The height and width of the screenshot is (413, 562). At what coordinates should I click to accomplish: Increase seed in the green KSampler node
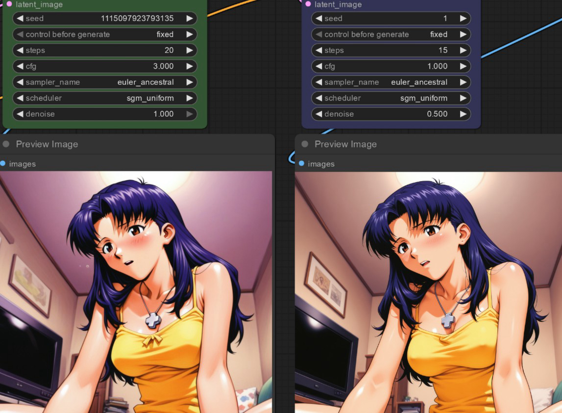(190, 18)
